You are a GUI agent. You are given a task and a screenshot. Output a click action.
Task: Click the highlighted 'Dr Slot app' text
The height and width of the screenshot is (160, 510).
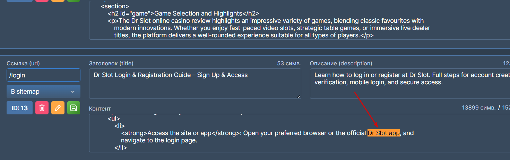[x=383, y=133]
